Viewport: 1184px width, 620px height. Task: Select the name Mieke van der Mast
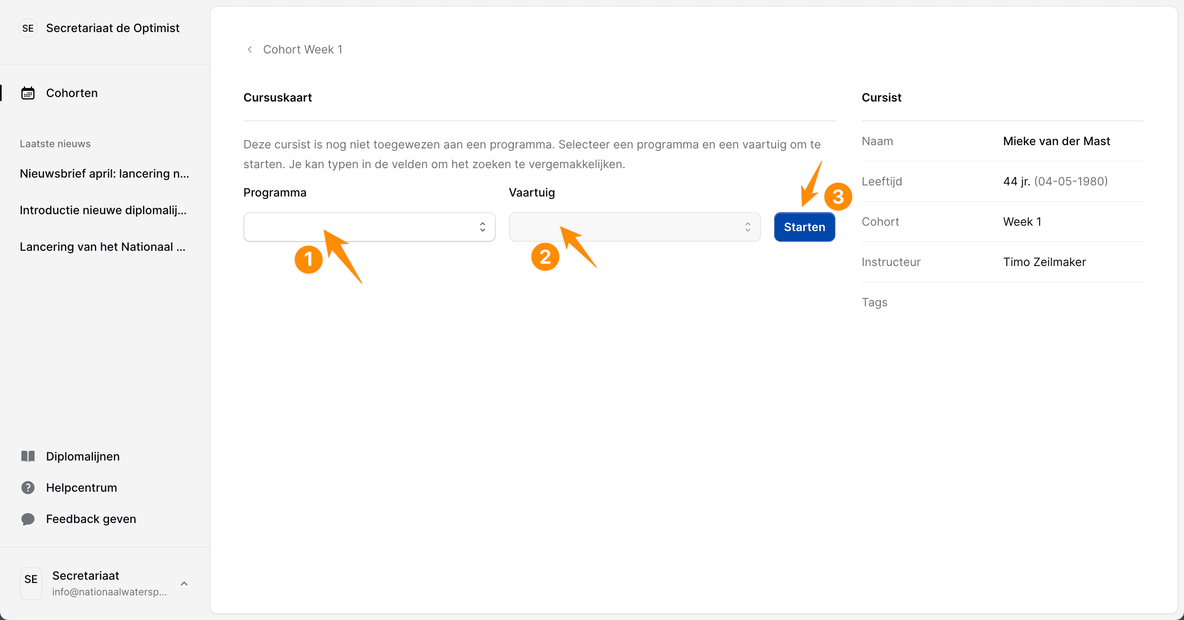tap(1056, 141)
